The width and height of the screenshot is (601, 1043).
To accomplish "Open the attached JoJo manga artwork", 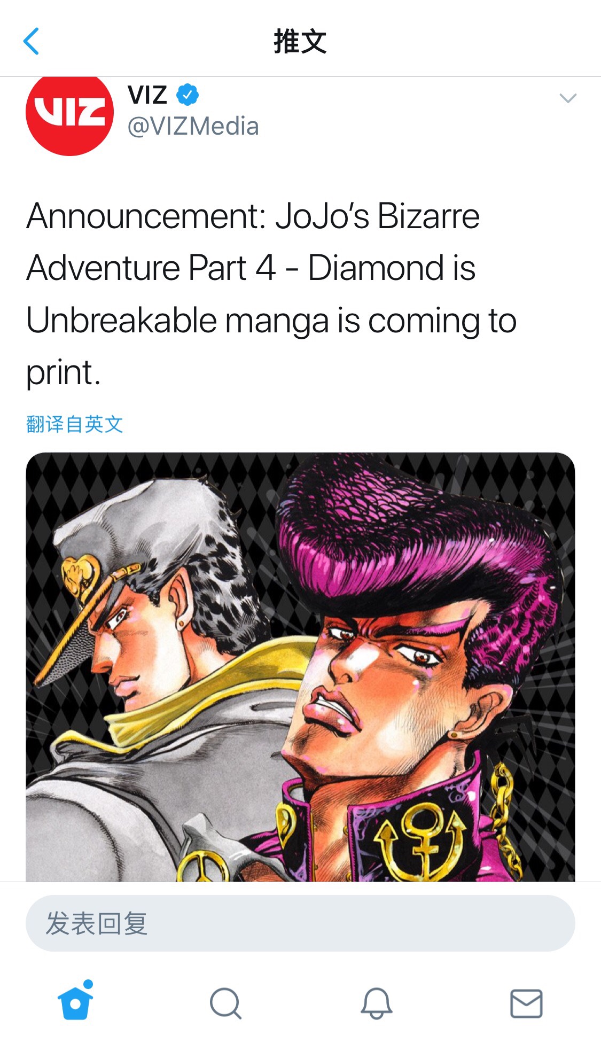I will (300, 667).
